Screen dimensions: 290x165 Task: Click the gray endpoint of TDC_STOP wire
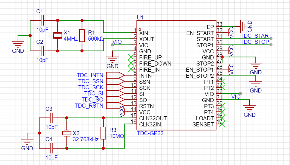(271, 45)
